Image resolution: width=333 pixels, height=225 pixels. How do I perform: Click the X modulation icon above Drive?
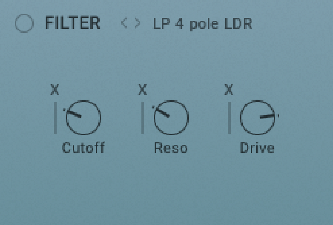229,89
